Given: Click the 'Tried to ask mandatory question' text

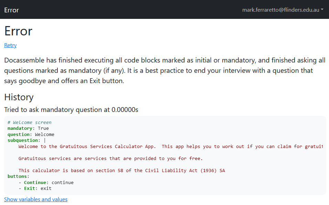Looking at the screenshot, I should click(x=71, y=110).
